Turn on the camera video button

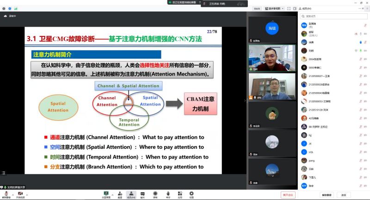coord(20,194)
